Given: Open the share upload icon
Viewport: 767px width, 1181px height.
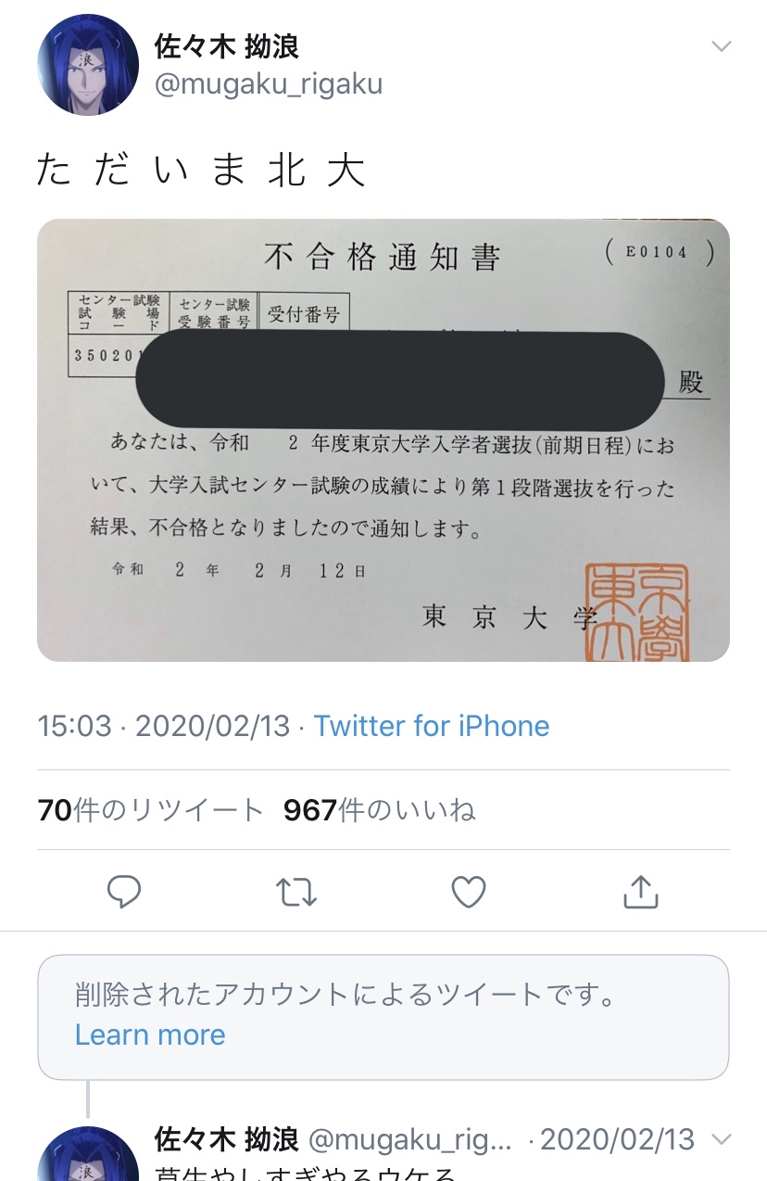Looking at the screenshot, I should [x=641, y=891].
